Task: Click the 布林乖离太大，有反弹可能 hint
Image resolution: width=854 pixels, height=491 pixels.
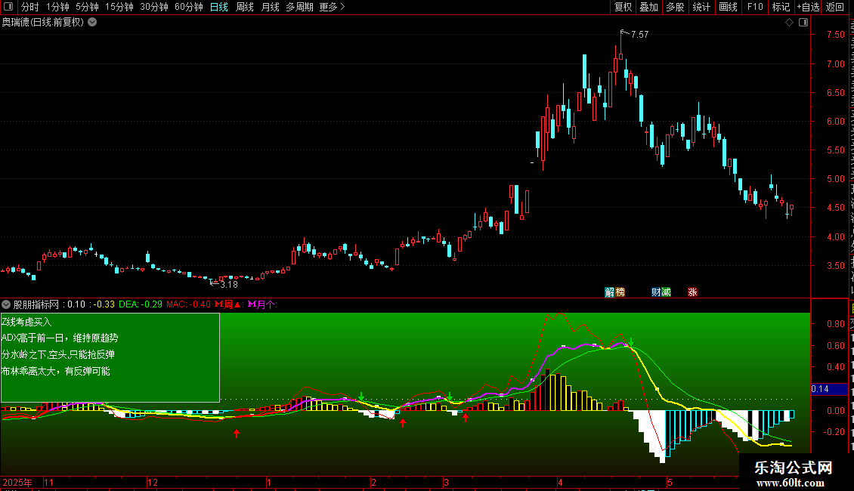Action: click(56, 371)
